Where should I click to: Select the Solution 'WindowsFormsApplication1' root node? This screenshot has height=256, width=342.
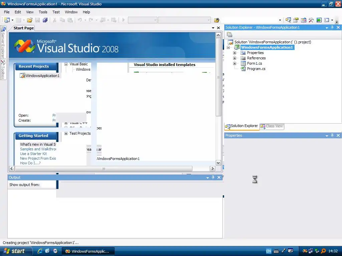273,42
